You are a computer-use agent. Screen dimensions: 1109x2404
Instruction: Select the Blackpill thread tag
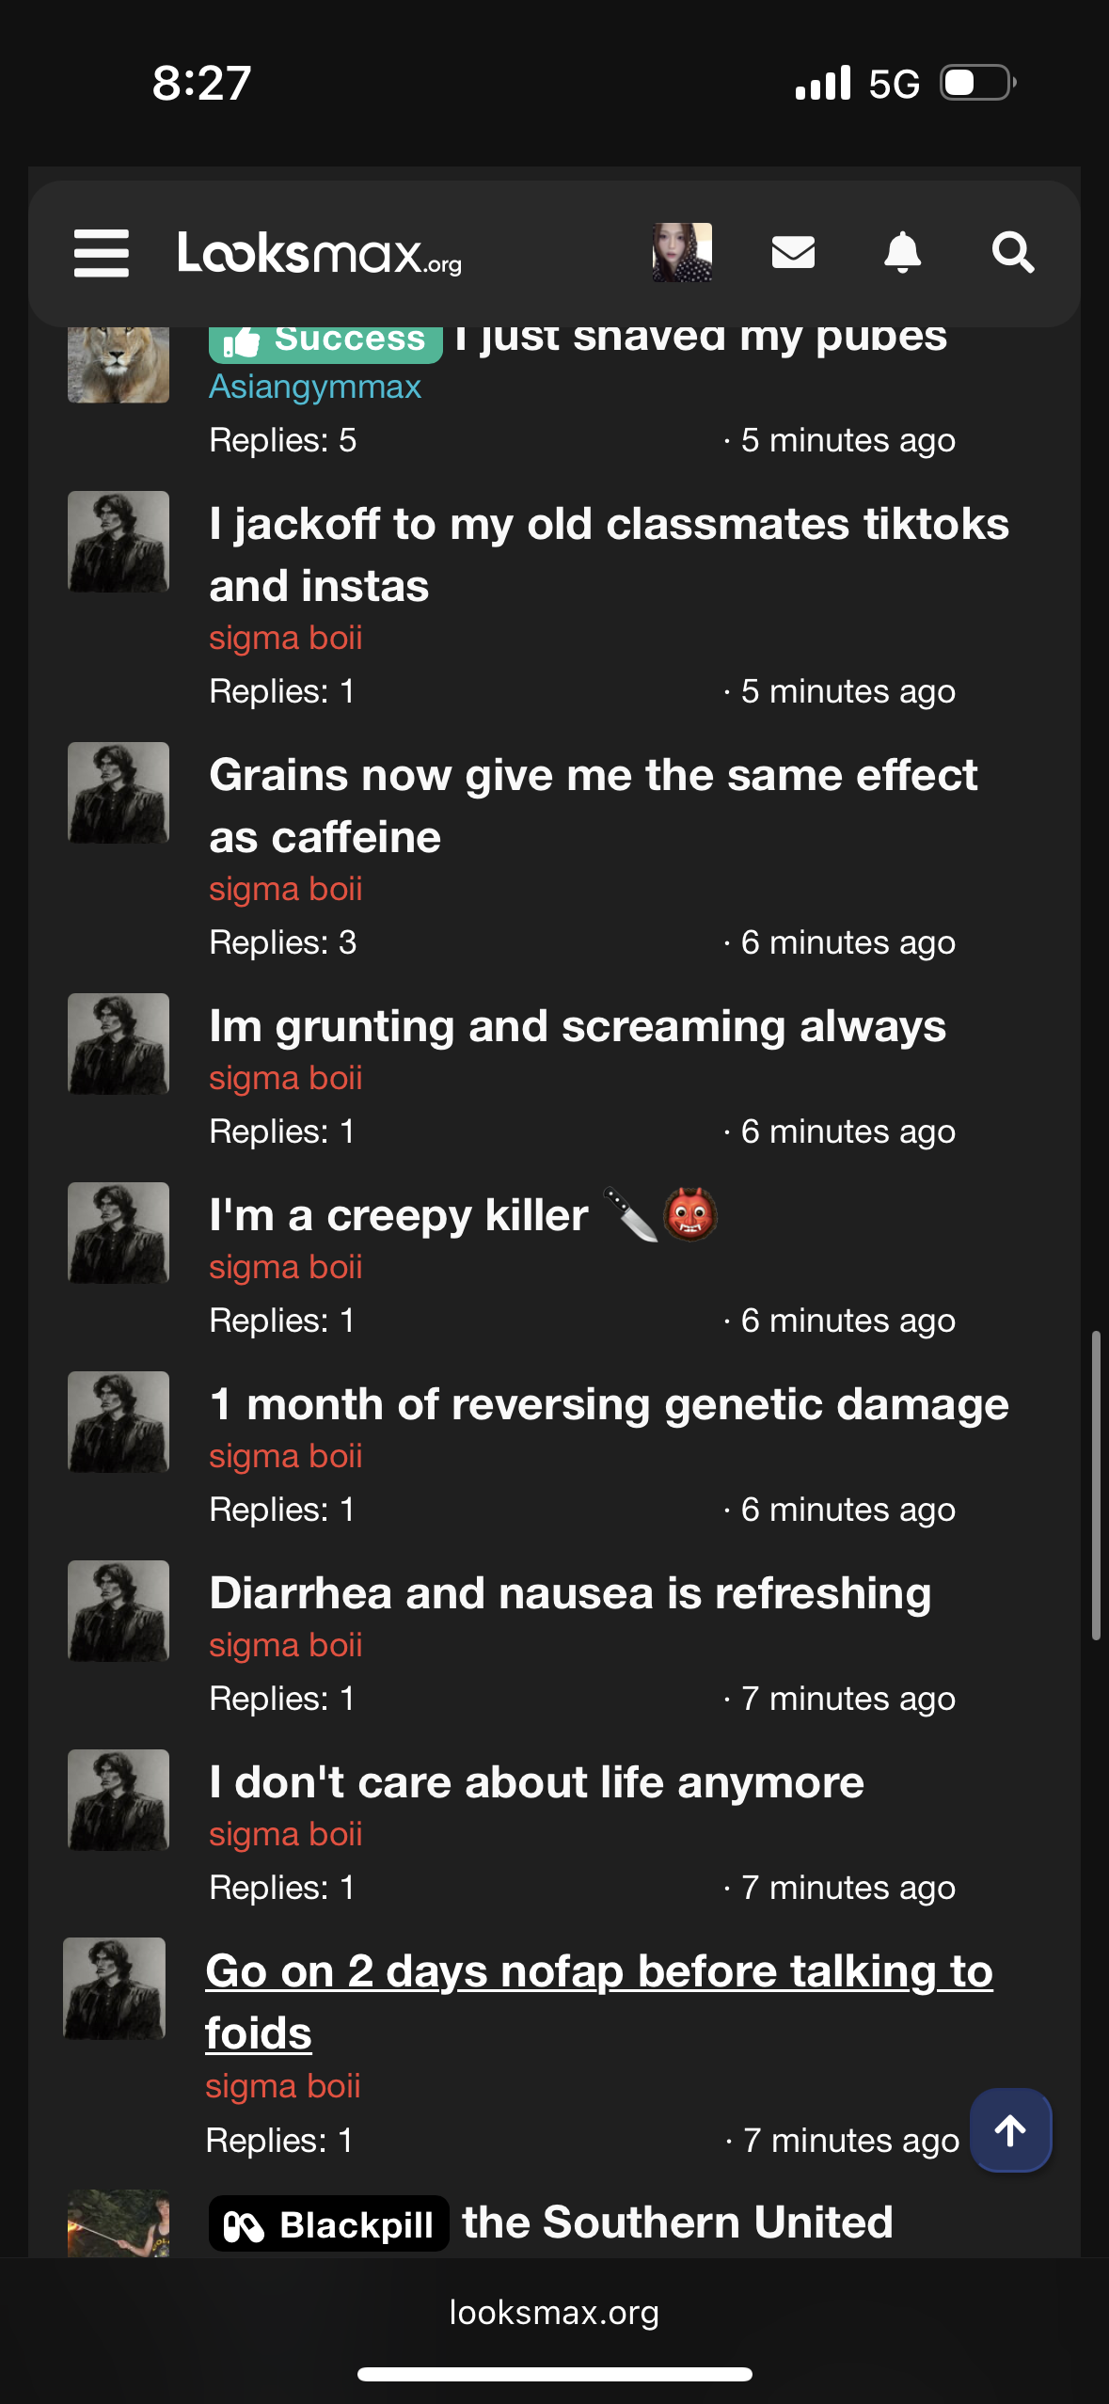328,2224
